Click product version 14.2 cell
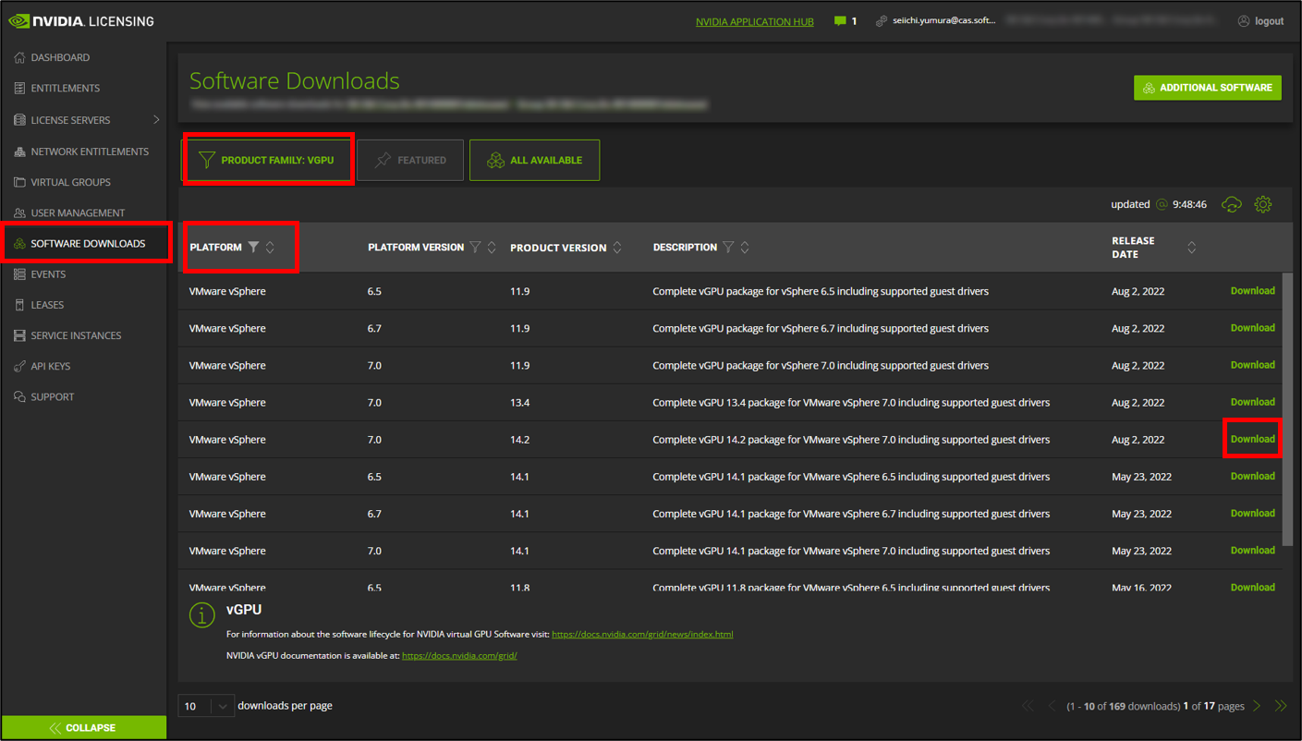Viewport: 1302px width, 741px height. pyautogui.click(x=520, y=440)
